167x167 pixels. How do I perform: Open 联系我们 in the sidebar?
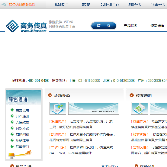coord(22,147)
